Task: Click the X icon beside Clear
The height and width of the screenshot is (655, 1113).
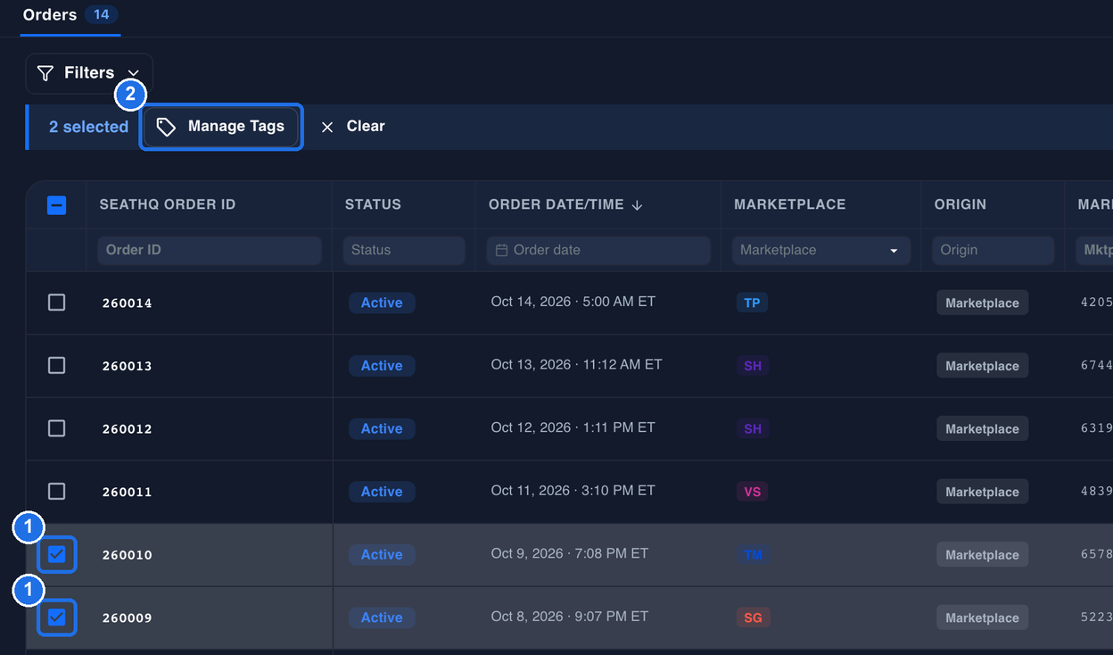Action: pyautogui.click(x=327, y=127)
